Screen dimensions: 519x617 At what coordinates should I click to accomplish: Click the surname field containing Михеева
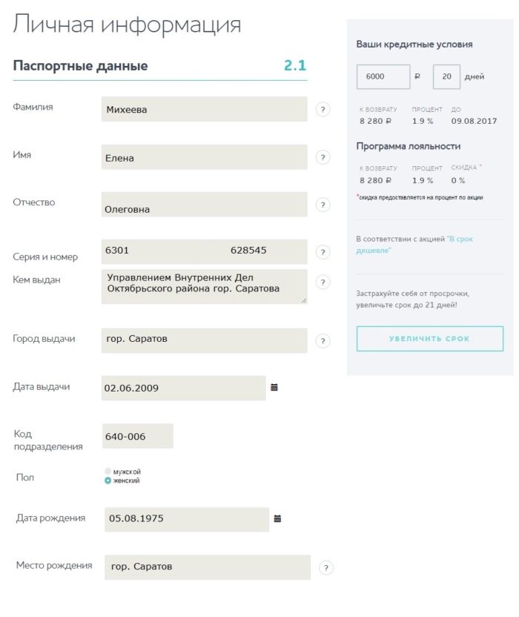coord(204,109)
